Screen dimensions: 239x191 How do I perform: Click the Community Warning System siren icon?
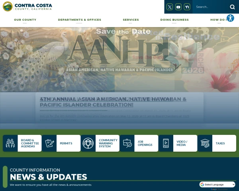(x=88, y=143)
